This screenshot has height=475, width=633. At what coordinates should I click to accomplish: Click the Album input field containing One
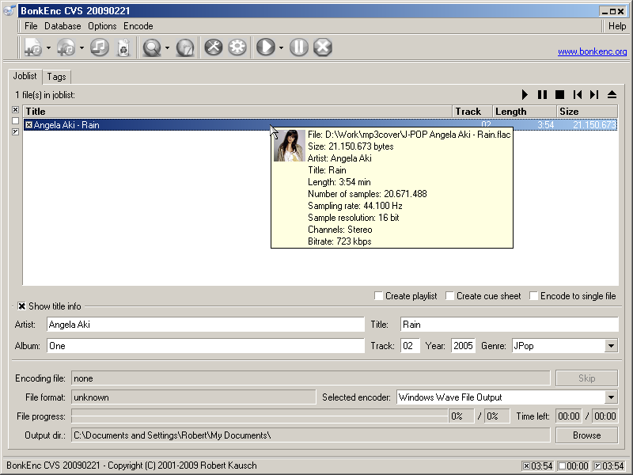coord(206,346)
